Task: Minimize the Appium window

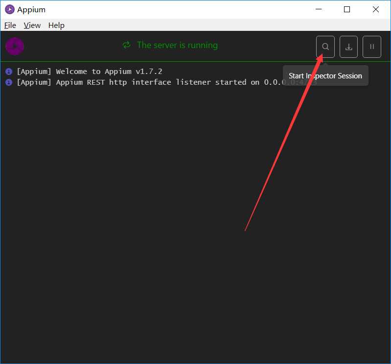Action: coord(319,9)
